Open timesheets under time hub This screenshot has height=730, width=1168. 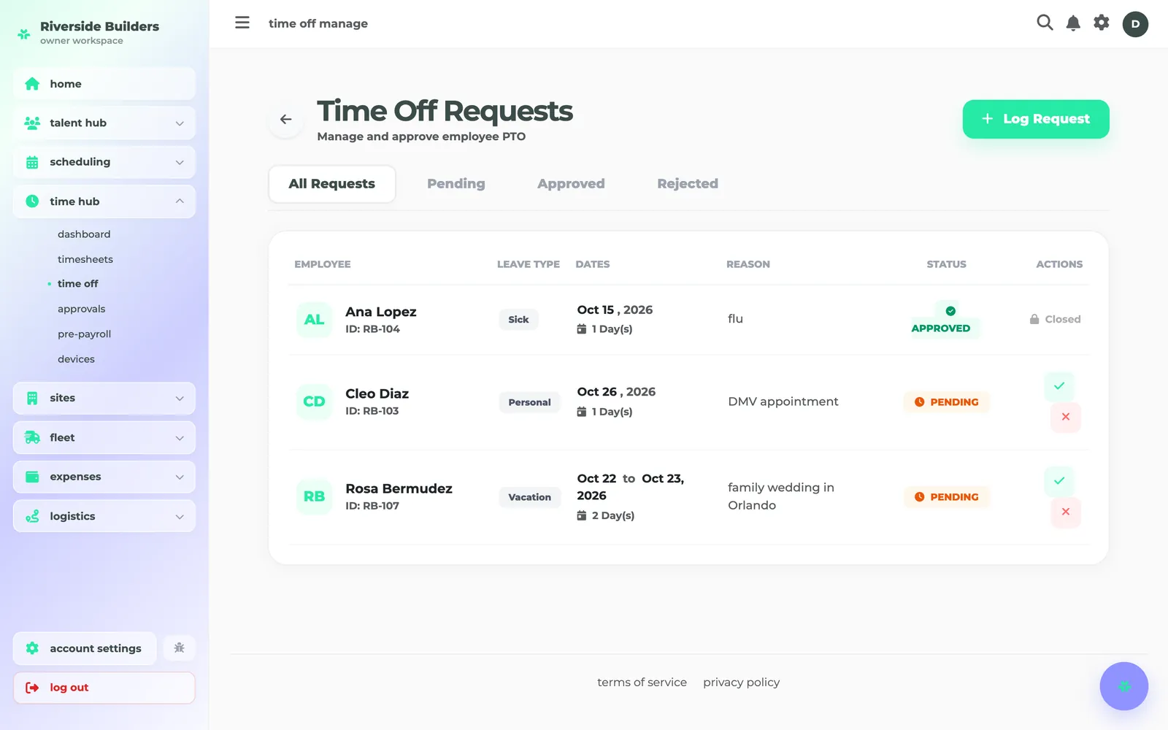[85, 259]
